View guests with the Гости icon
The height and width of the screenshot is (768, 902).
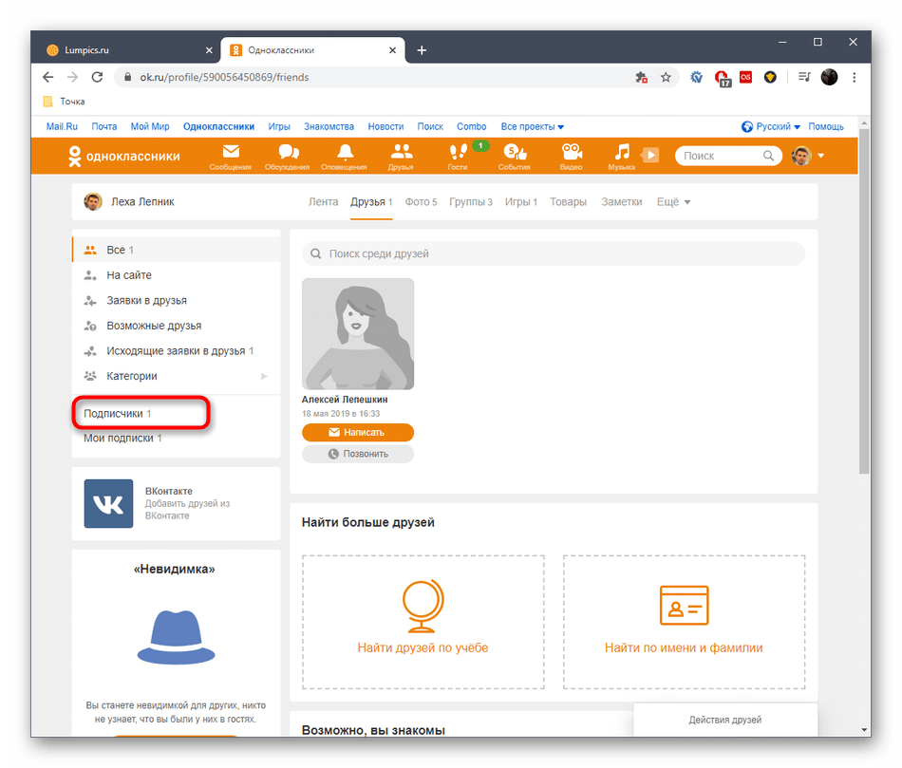tap(458, 152)
